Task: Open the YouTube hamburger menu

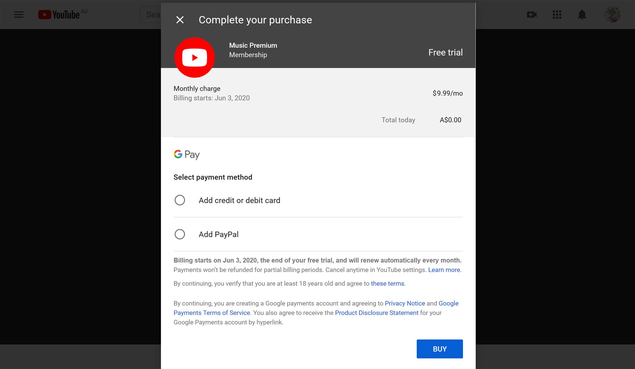Action: pyautogui.click(x=19, y=15)
